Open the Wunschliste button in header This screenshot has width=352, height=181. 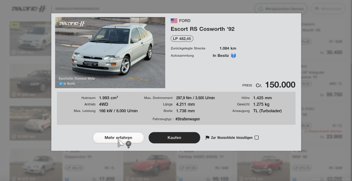(328, 9)
